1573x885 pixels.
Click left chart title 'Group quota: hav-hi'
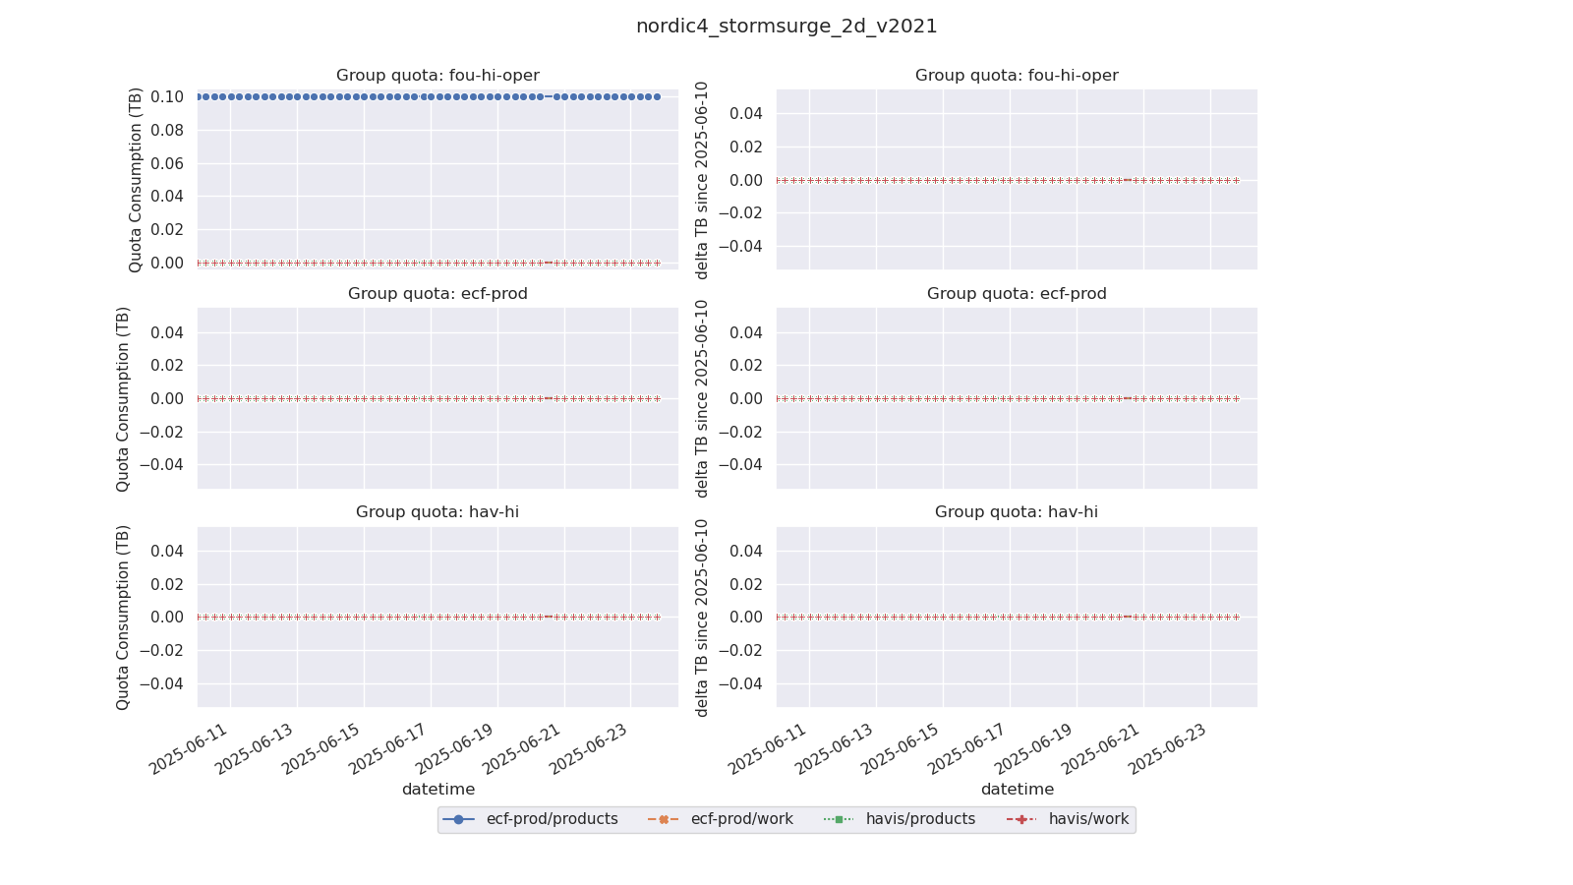click(x=437, y=512)
